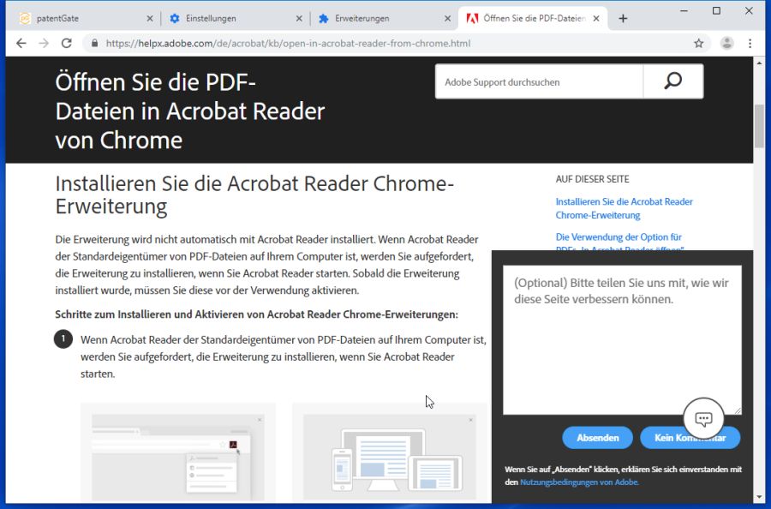Switch to the Einstellungen tab

click(235, 19)
